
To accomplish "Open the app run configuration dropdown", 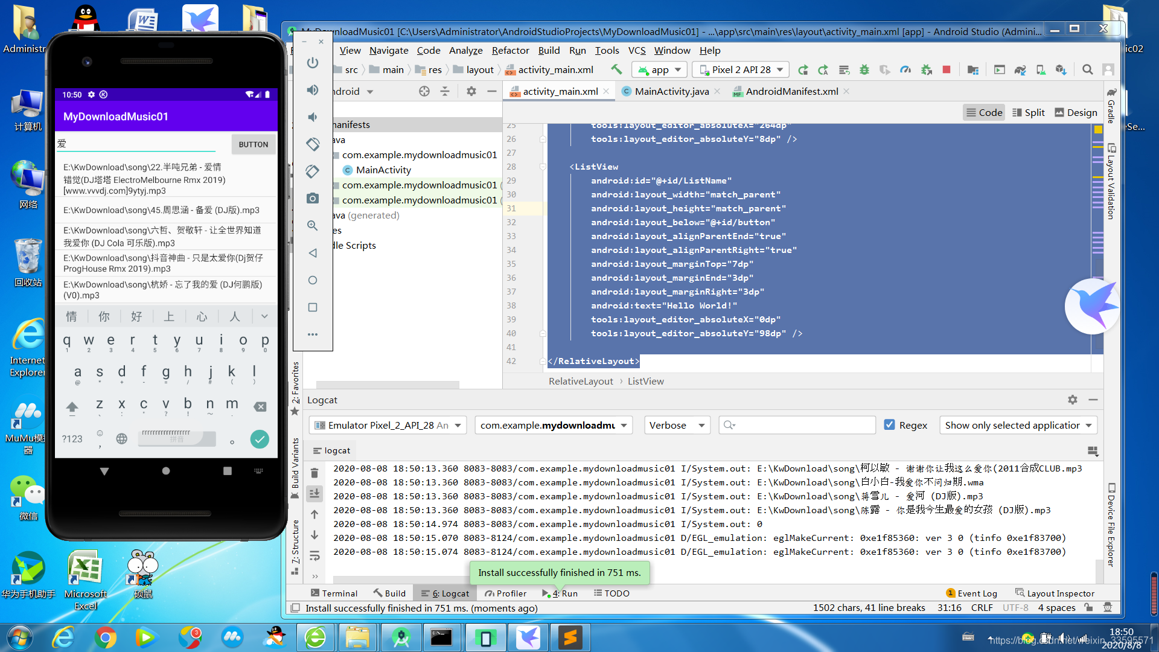I will pyautogui.click(x=660, y=70).
